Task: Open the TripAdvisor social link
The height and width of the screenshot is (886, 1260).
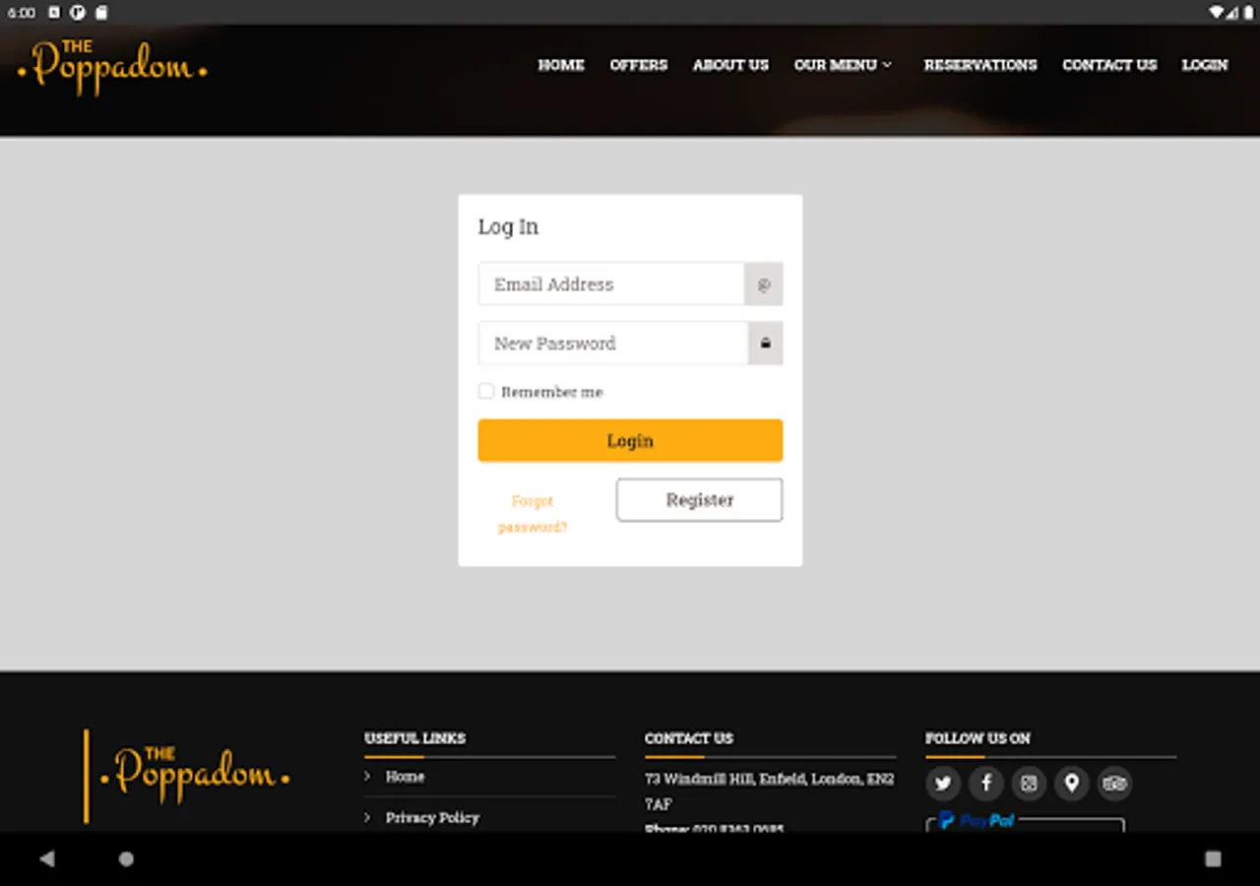Action: click(x=1114, y=784)
